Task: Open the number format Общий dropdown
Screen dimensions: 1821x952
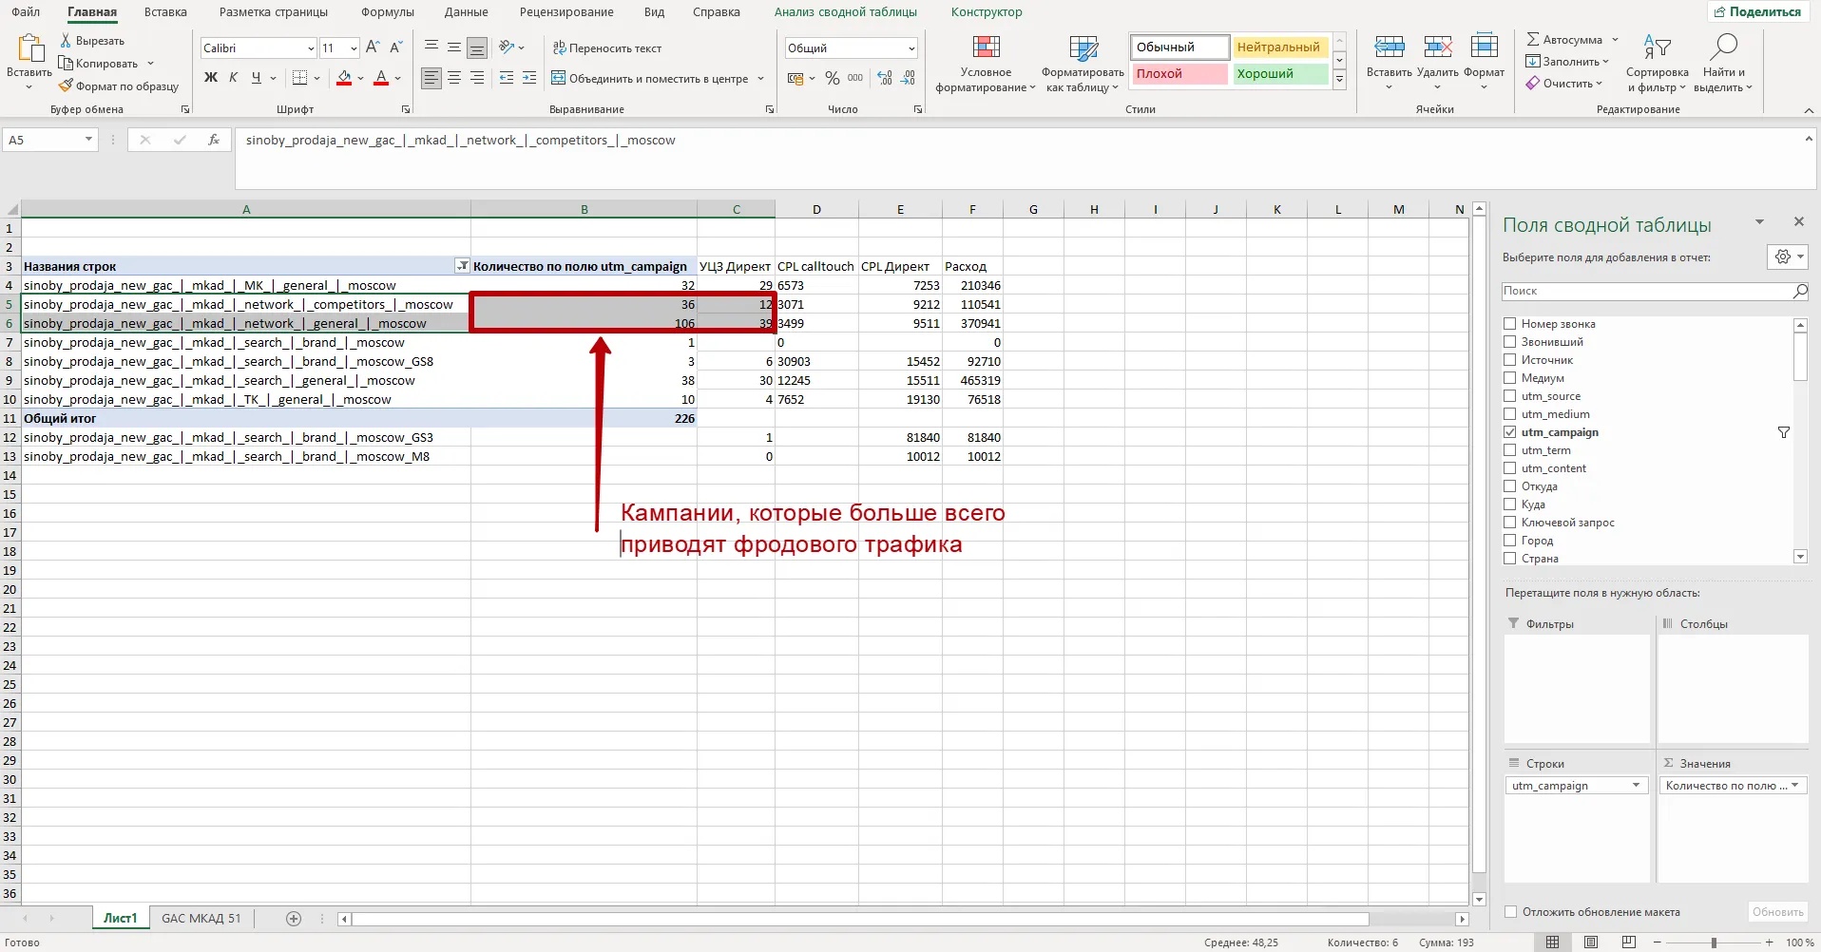Action: pyautogui.click(x=911, y=48)
